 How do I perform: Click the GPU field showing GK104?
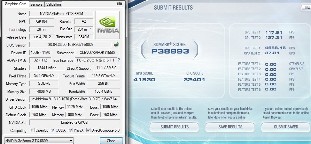(x=42, y=21)
